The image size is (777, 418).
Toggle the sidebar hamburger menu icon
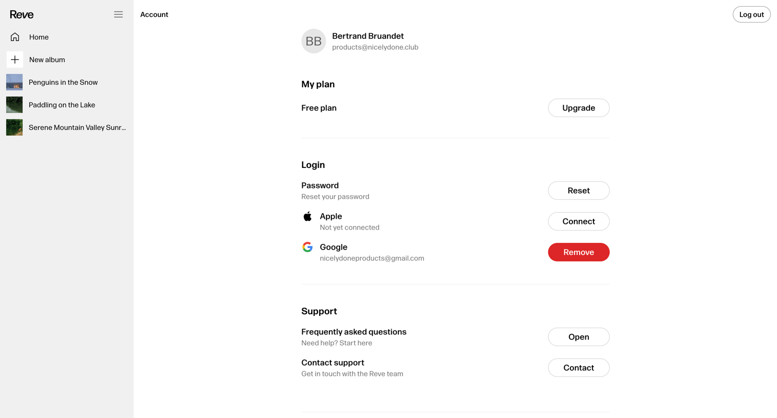point(118,14)
